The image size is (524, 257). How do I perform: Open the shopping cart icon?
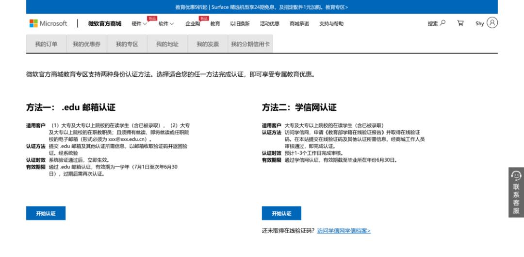pyautogui.click(x=460, y=23)
